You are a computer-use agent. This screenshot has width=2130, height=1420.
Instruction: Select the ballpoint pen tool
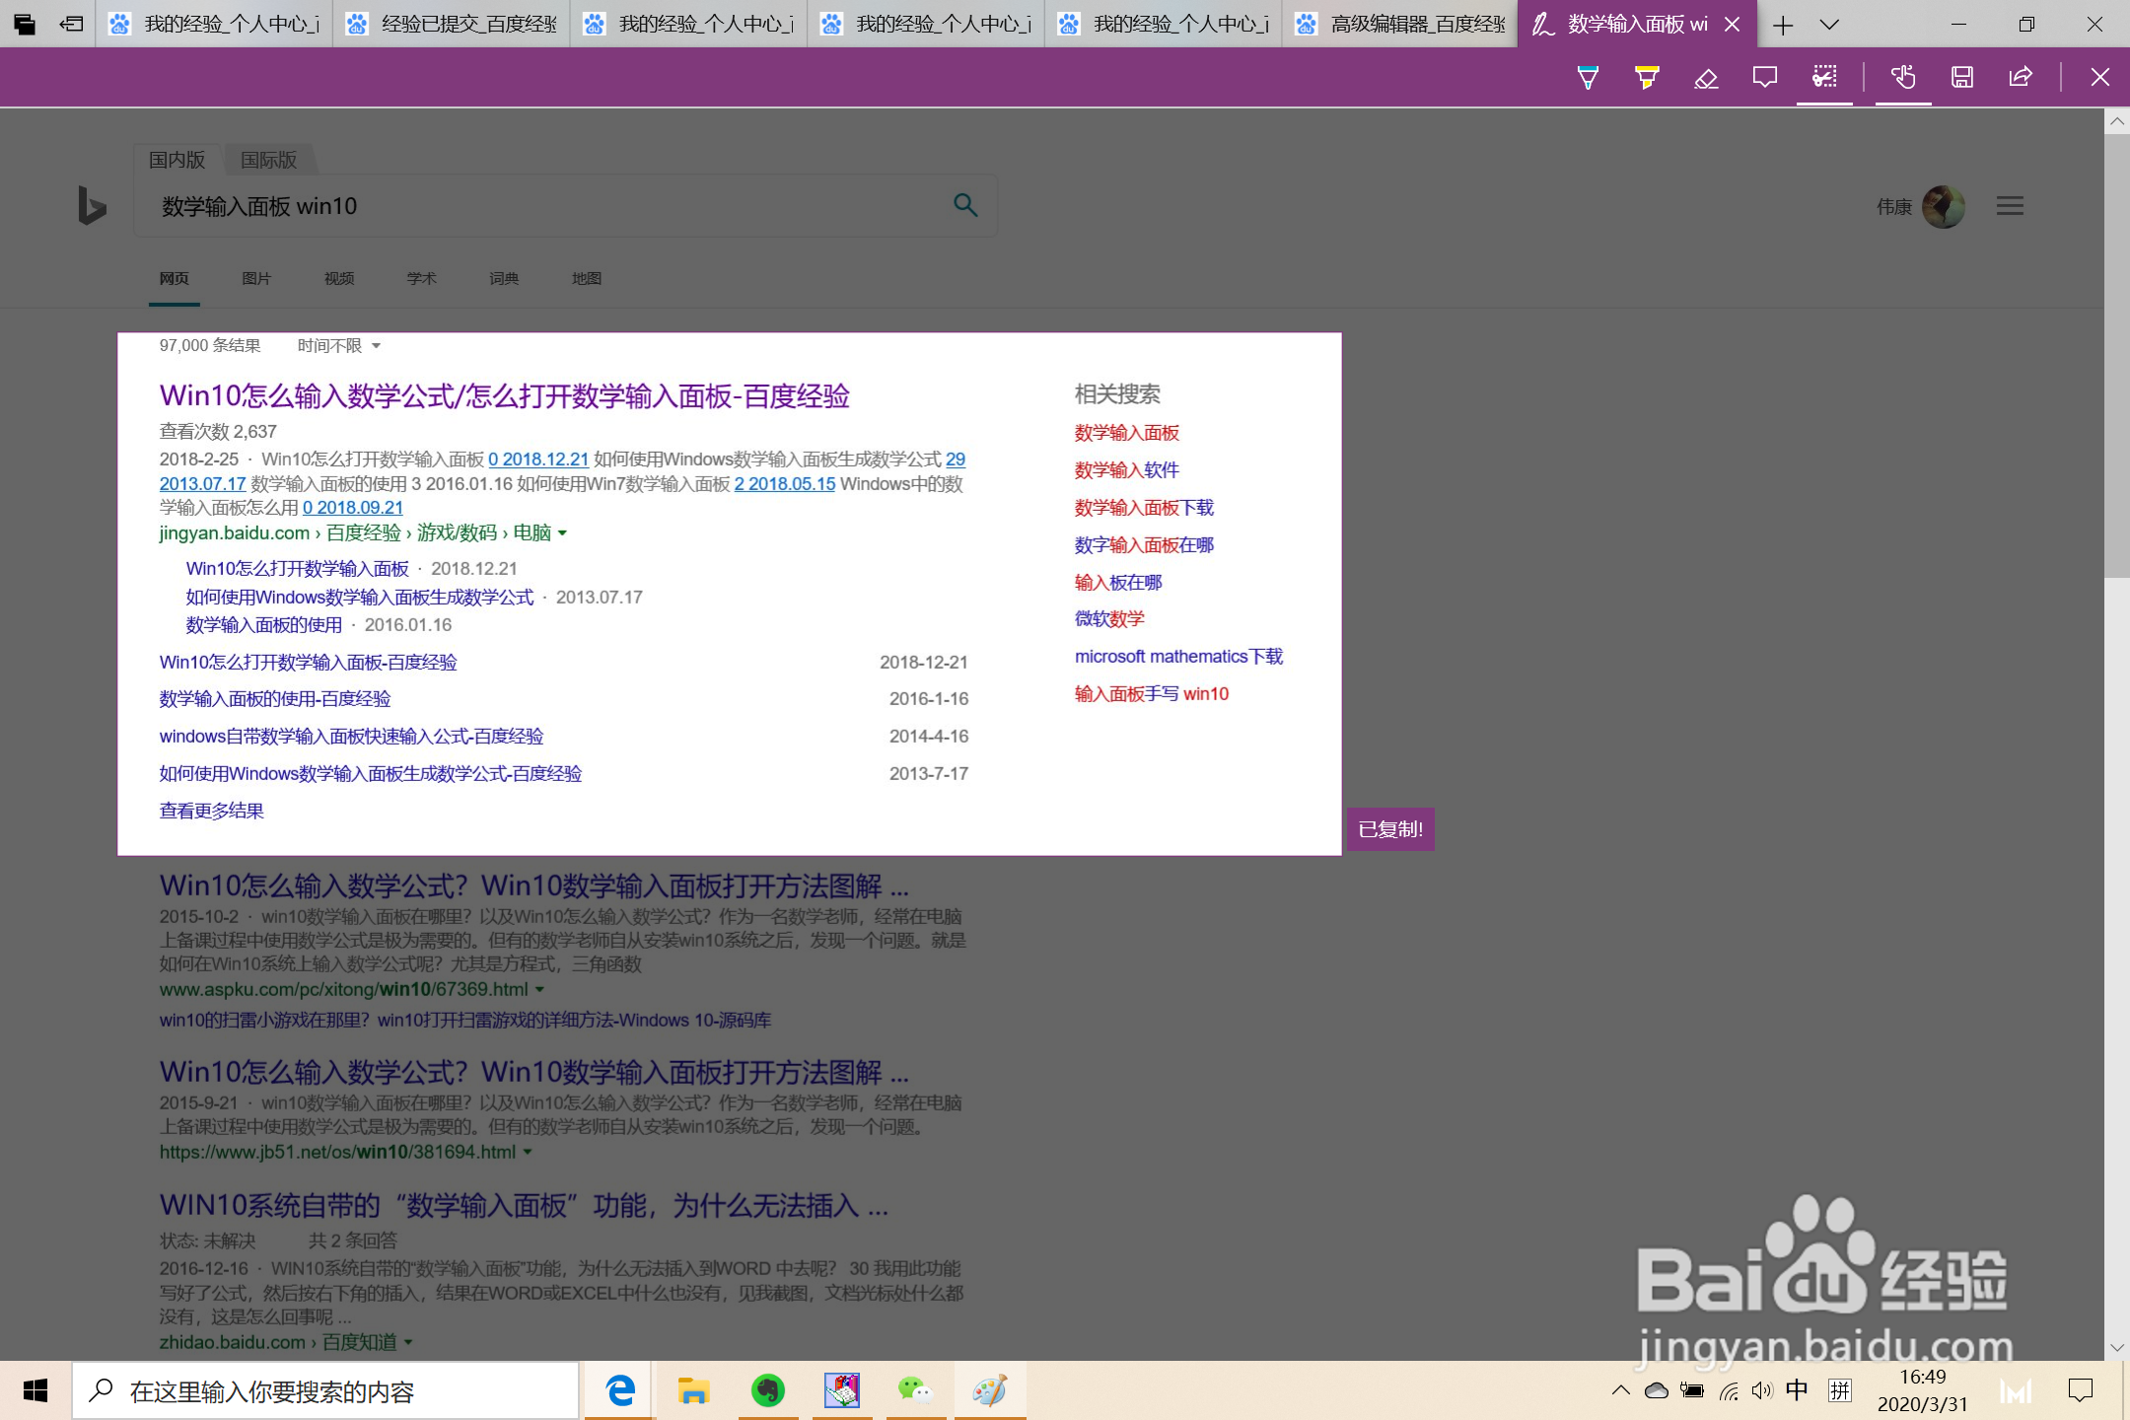pos(1588,78)
